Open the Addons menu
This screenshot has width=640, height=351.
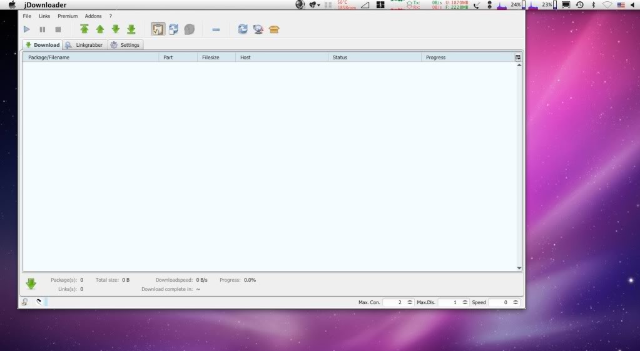coord(93,16)
